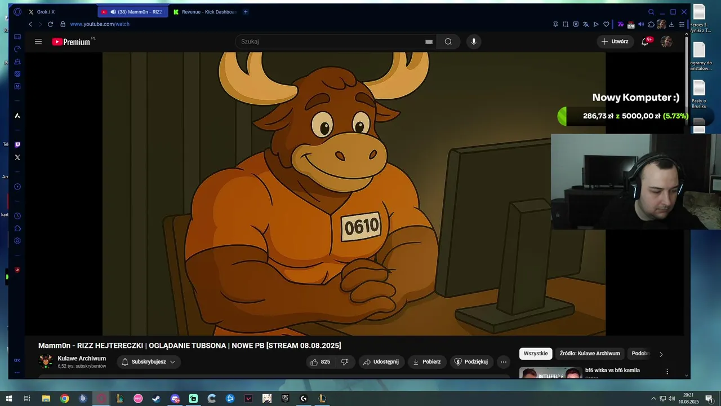This screenshot has width=721, height=406.
Task: Open the 7TV extension icon
Action: coord(621,24)
